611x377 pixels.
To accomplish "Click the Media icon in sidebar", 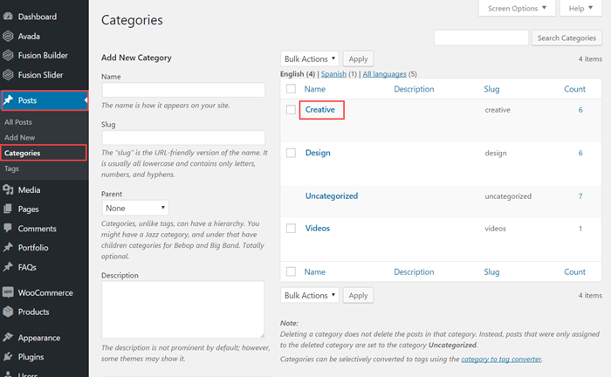I will [x=8, y=189].
